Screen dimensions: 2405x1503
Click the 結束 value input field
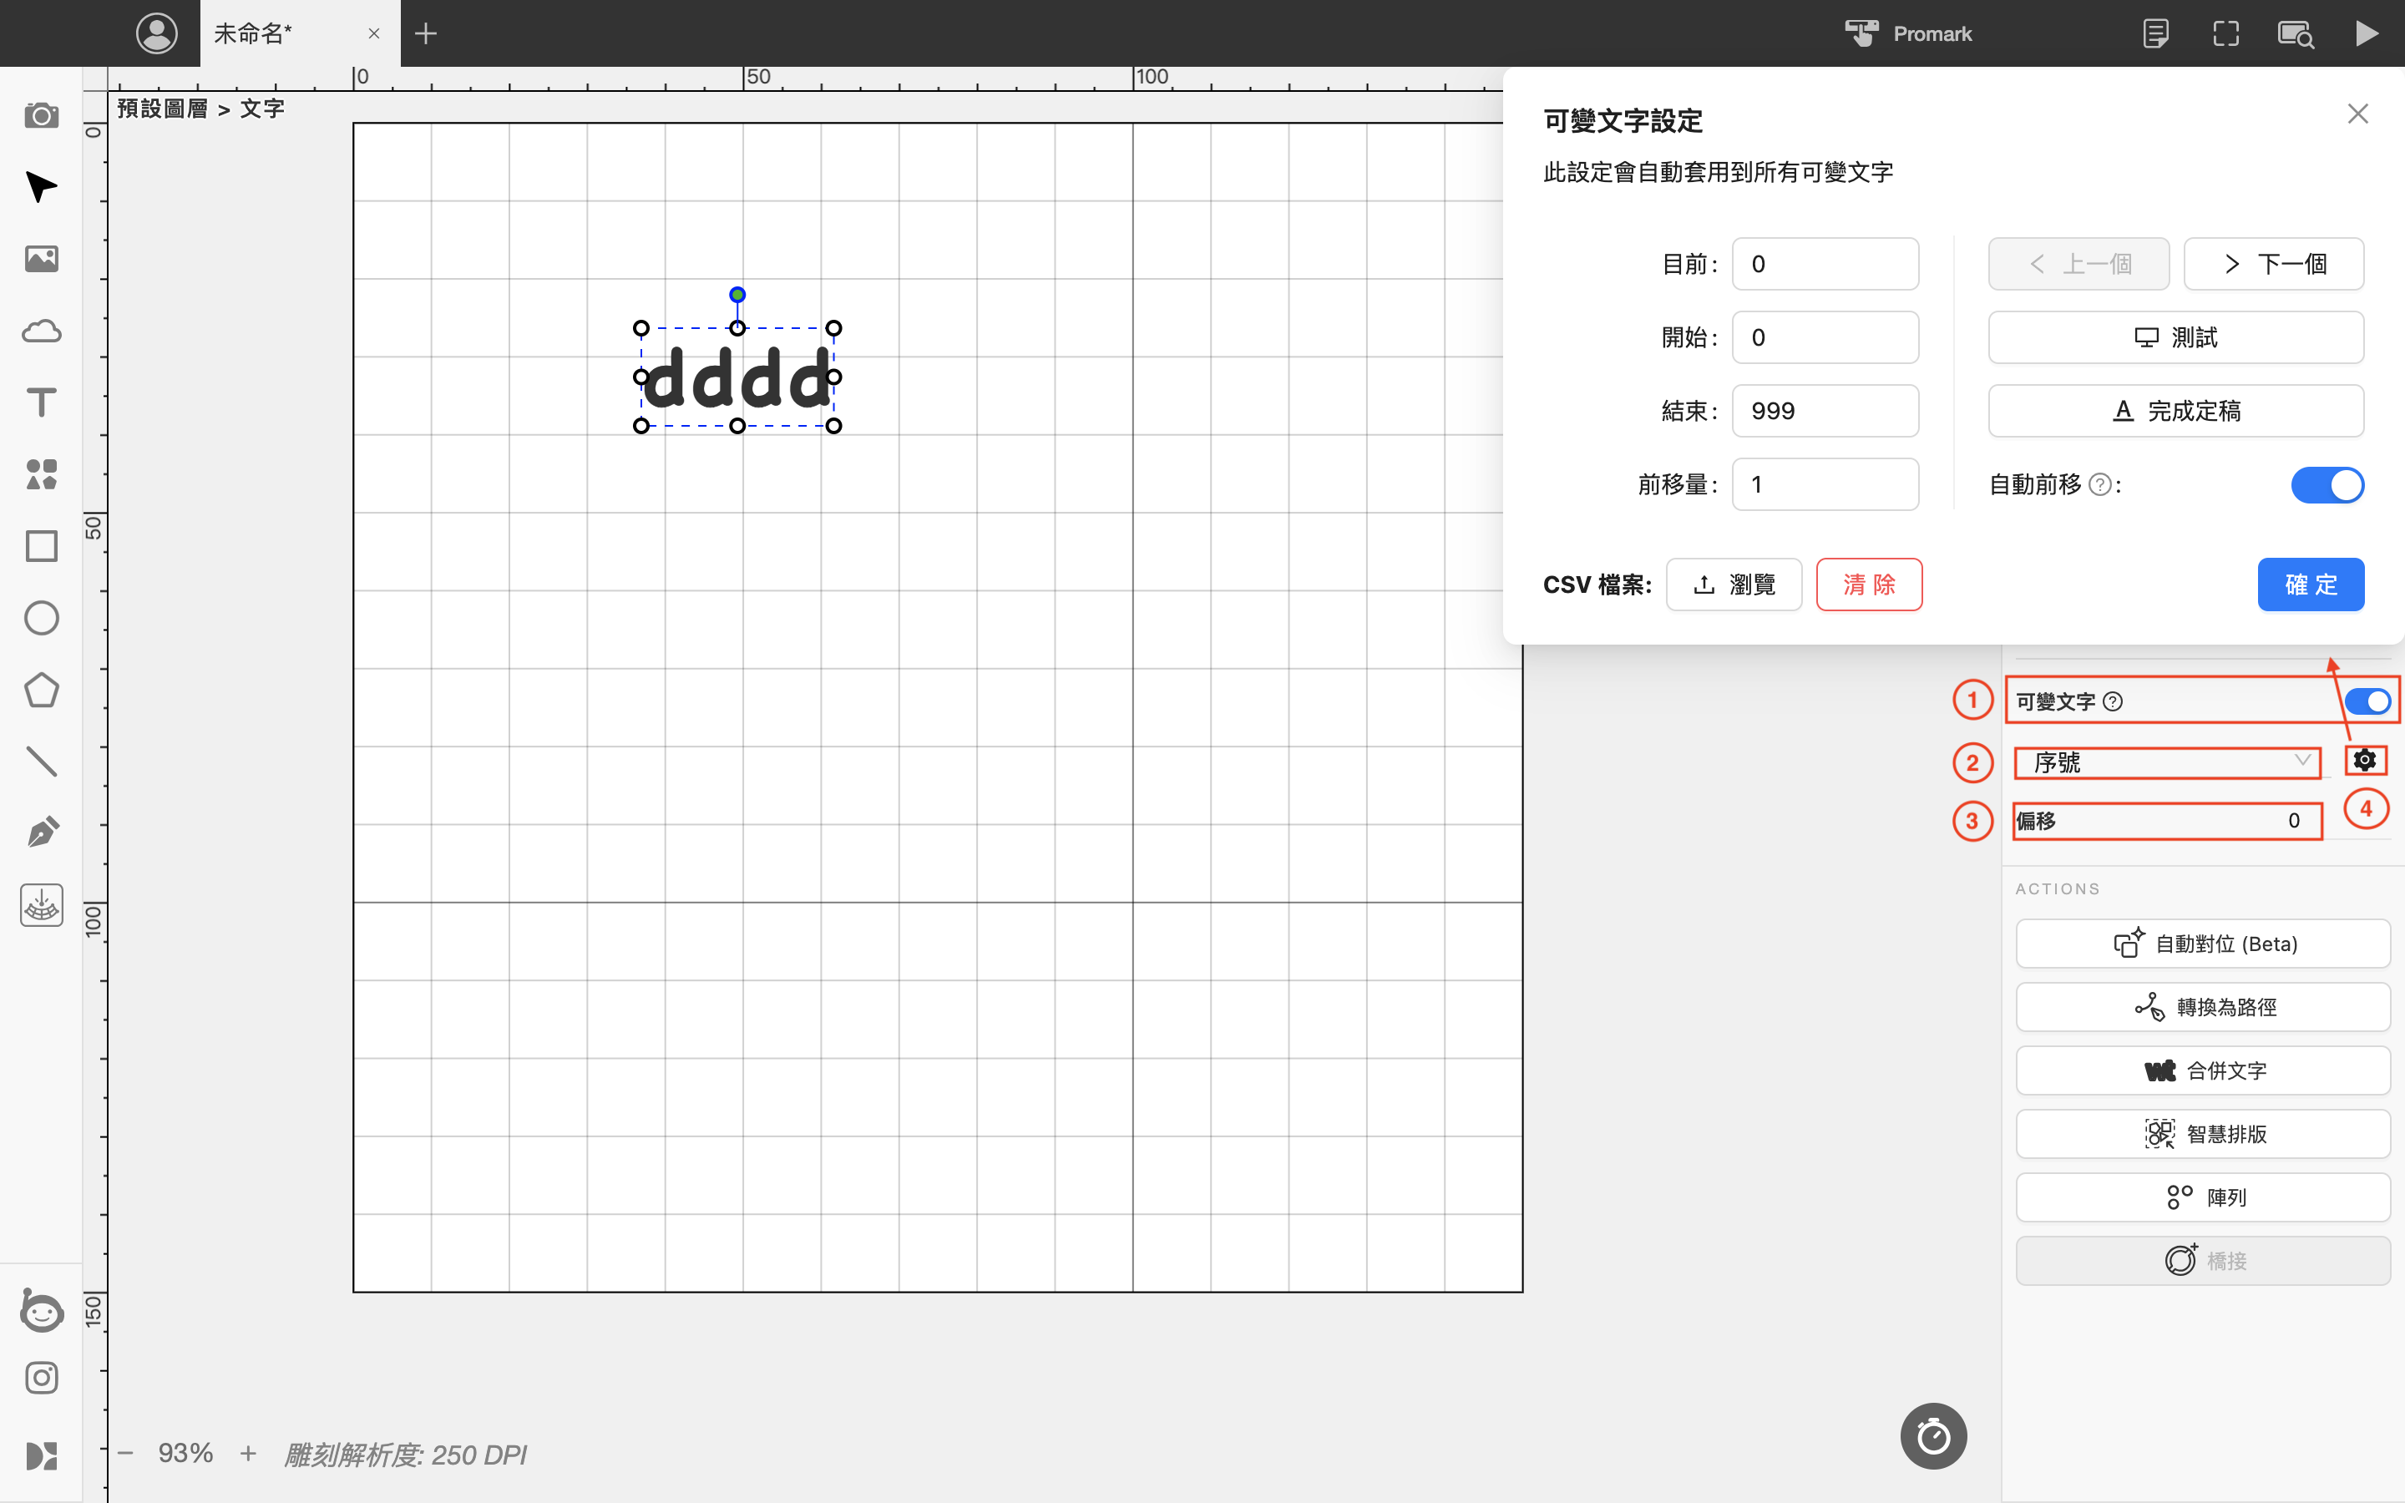(x=1825, y=412)
